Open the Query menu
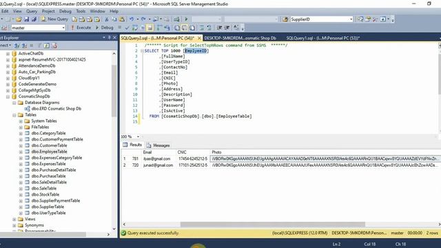 pyautogui.click(x=32, y=11)
